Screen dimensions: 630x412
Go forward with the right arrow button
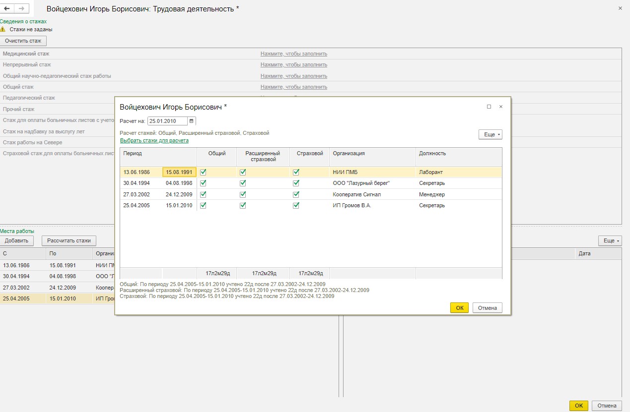21,8
